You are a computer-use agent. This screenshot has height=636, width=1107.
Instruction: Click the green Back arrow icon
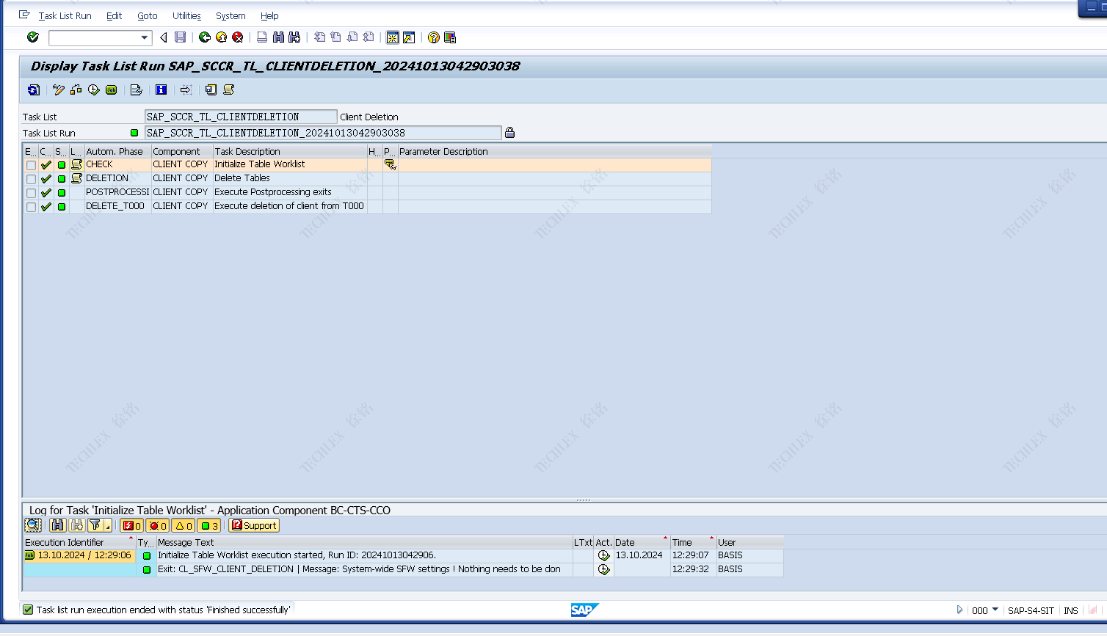[x=205, y=37]
